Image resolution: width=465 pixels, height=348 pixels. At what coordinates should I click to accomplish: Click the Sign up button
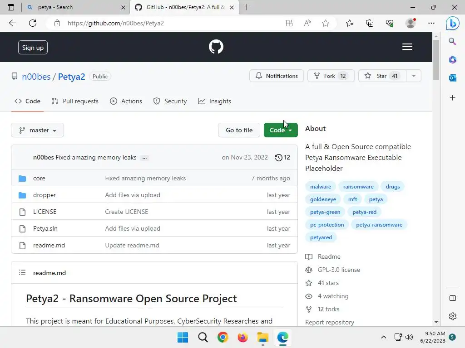pos(33,48)
